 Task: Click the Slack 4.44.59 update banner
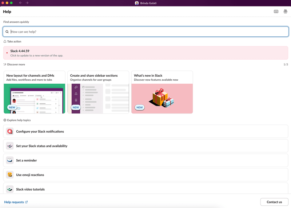click(x=146, y=53)
